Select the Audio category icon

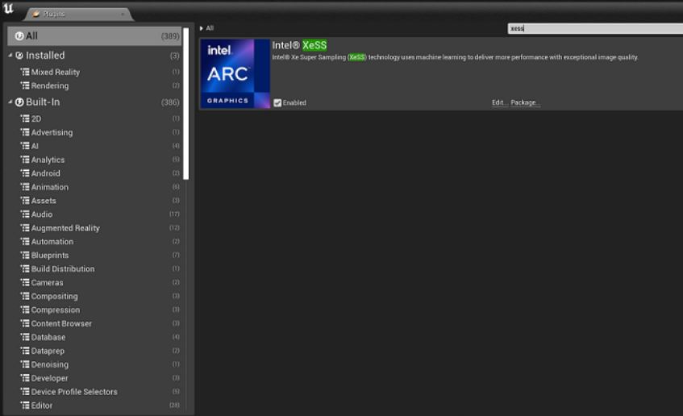pyautogui.click(x=25, y=214)
